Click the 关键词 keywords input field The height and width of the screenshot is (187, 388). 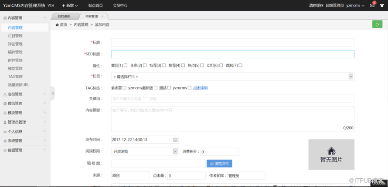(x=233, y=99)
